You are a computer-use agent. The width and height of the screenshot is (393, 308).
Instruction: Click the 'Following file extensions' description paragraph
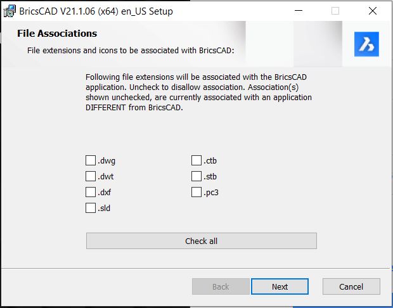point(199,93)
